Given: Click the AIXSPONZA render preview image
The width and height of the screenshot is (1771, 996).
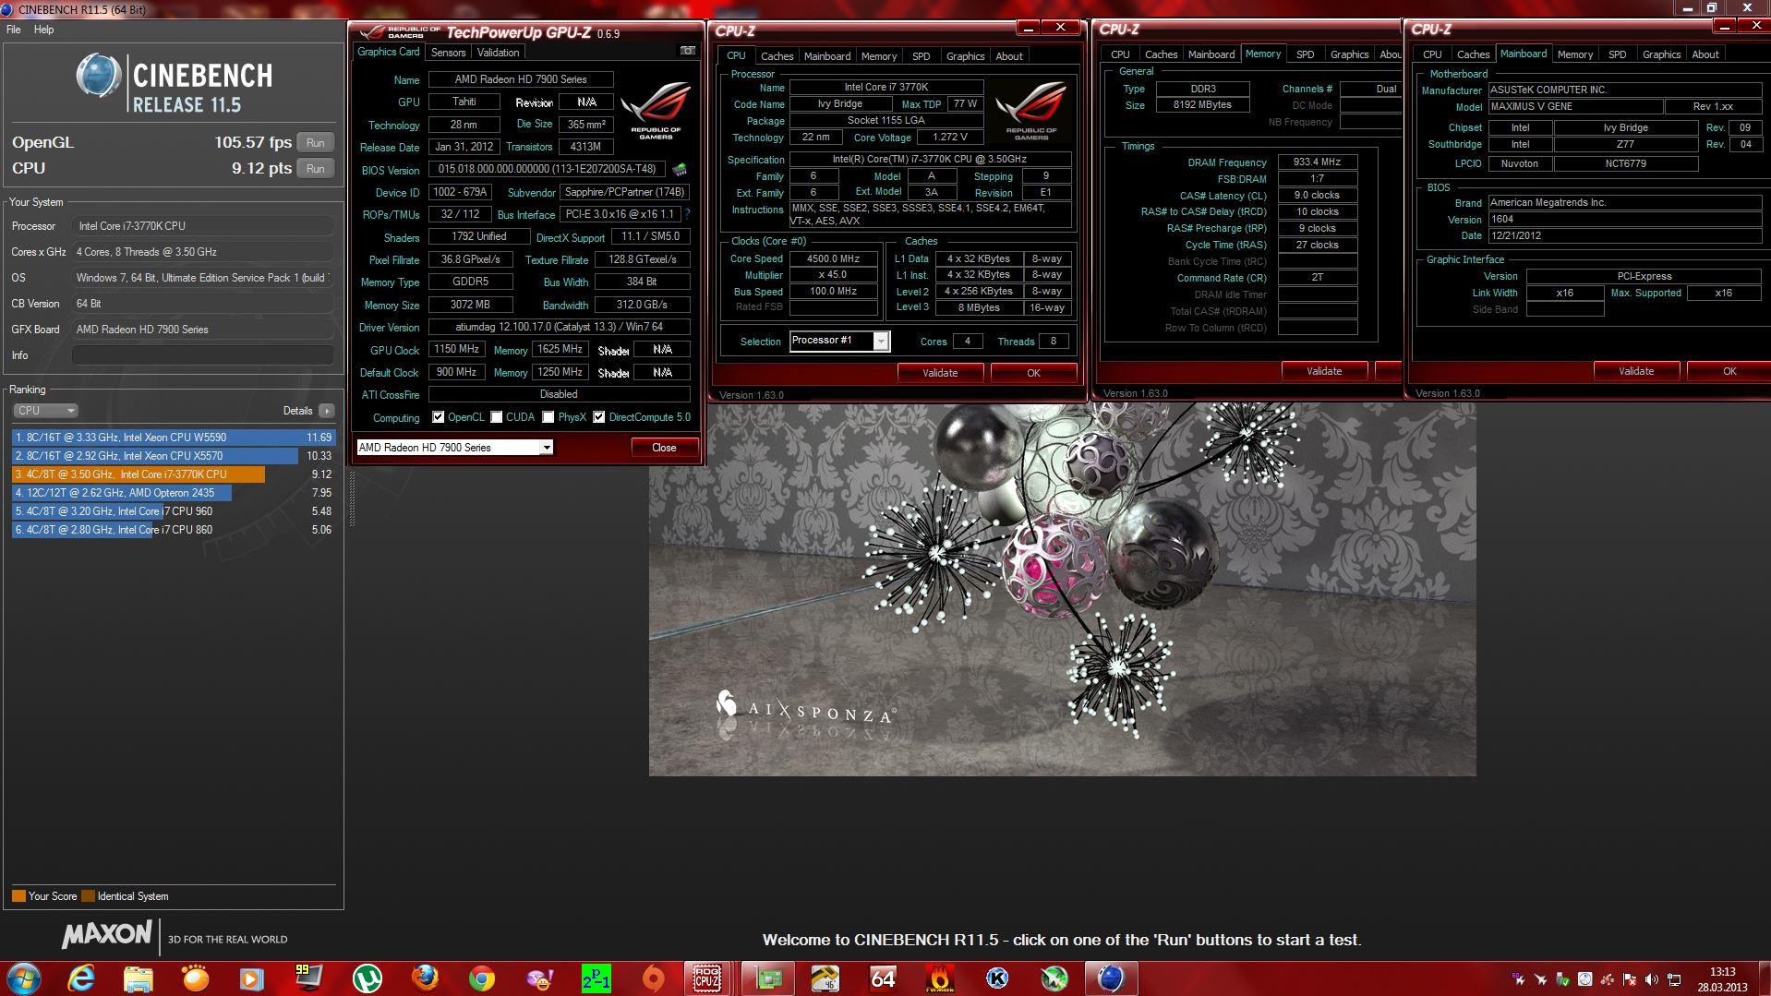Looking at the screenshot, I should tap(1062, 589).
